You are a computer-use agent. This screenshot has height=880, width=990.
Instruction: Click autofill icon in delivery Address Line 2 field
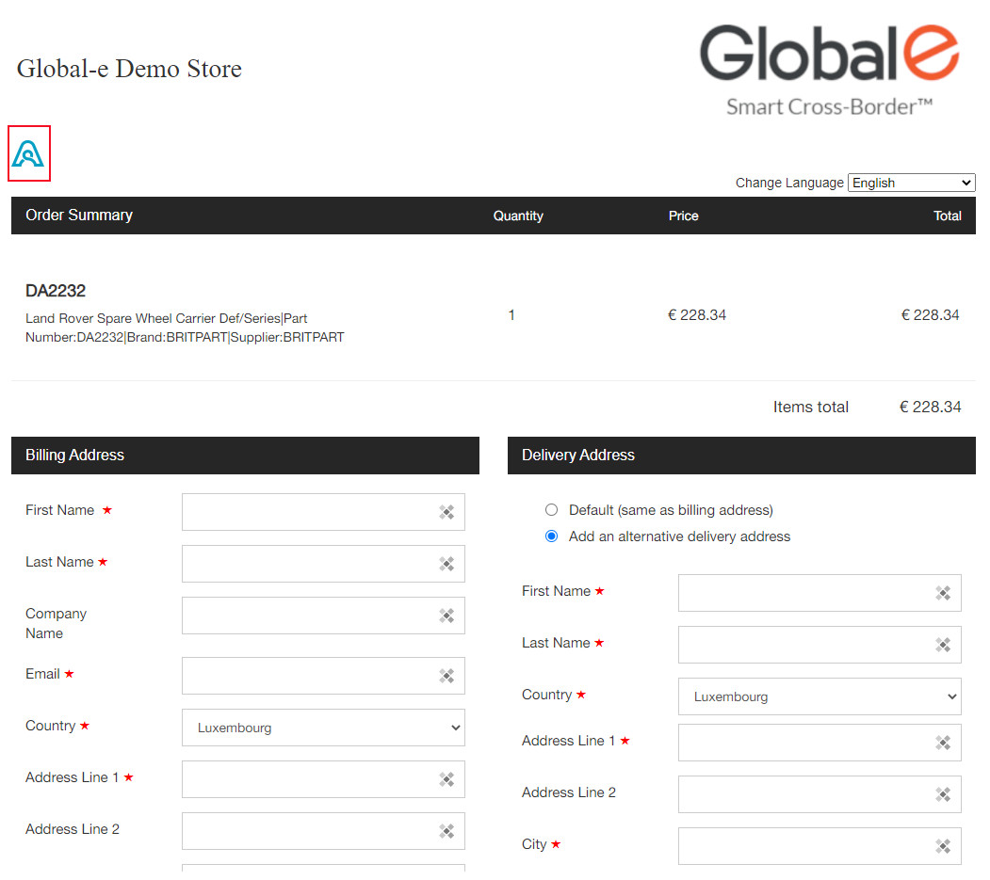coord(943,794)
